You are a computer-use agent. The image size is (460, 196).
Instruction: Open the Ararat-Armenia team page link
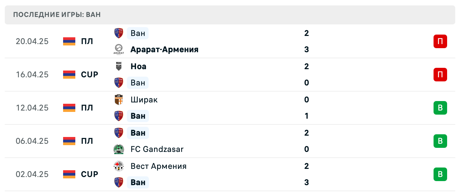click(x=165, y=49)
